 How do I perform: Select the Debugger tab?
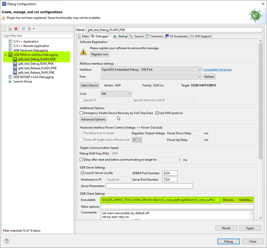coord(100,36)
